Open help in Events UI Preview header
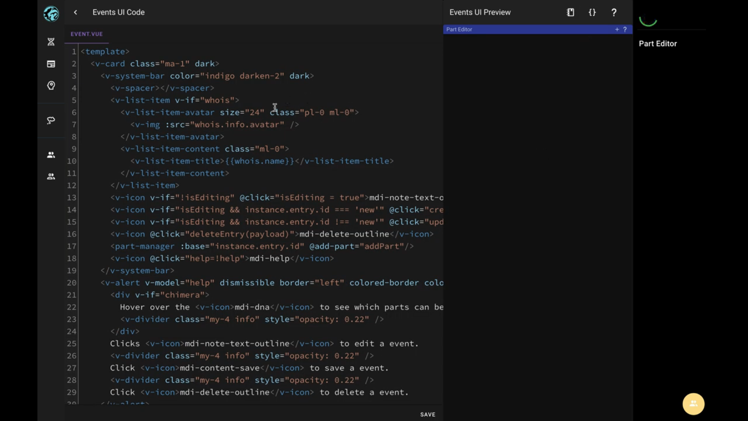 pos(614,12)
